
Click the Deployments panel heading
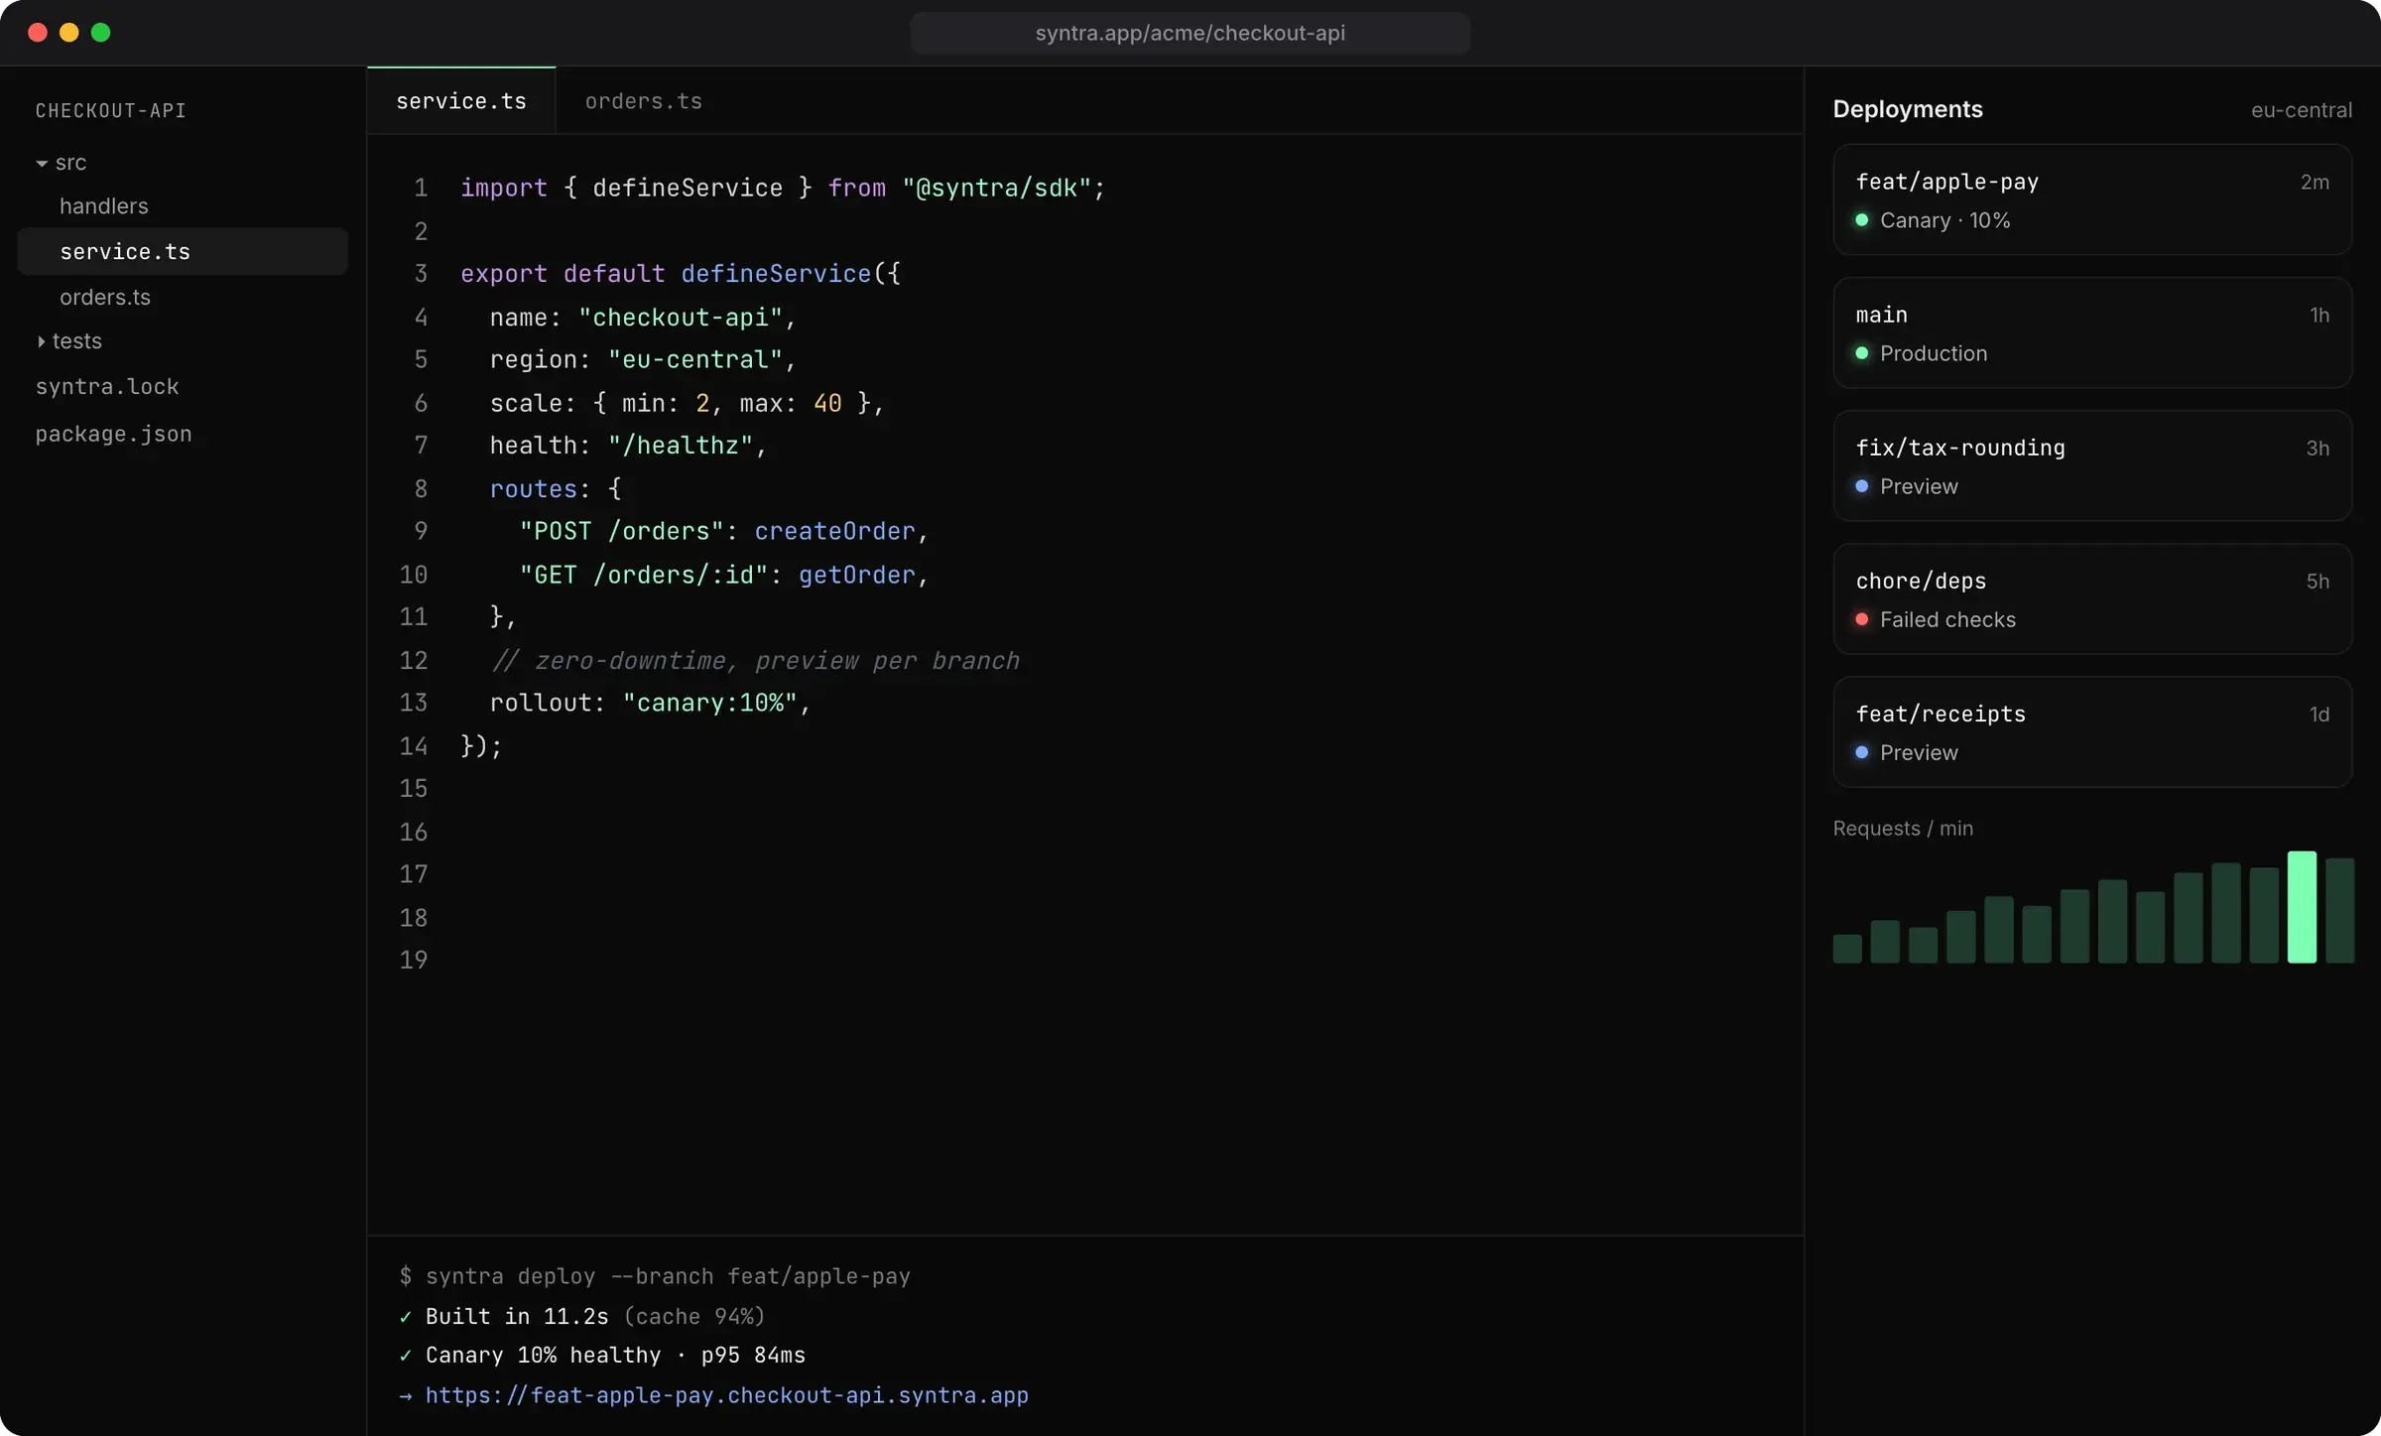(x=1908, y=109)
